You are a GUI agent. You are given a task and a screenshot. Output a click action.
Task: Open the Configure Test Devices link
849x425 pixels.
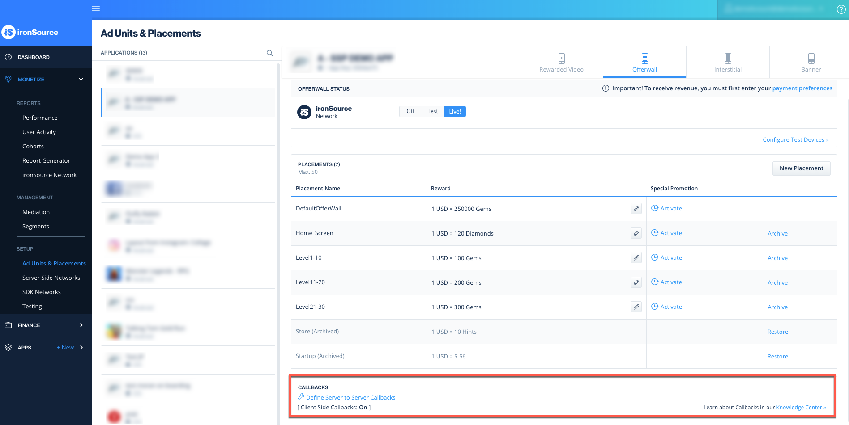click(x=795, y=139)
